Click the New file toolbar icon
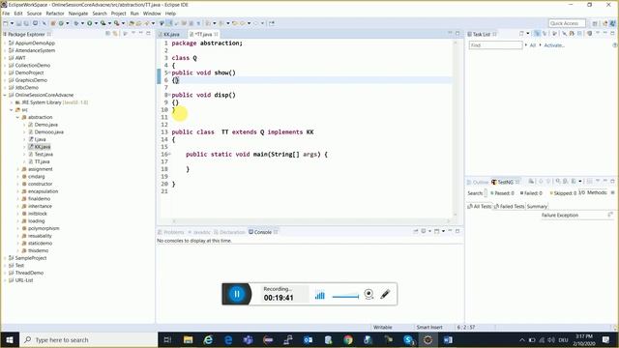Viewport: 619px width, 348px height. [6, 23]
